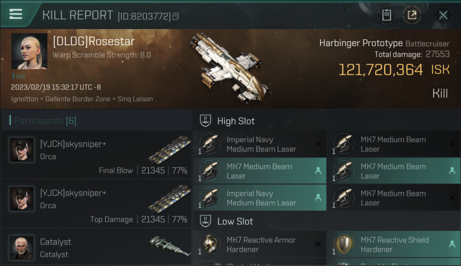This screenshot has width=461, height=266.
Task: Close the kill report window
Action: click(x=443, y=15)
